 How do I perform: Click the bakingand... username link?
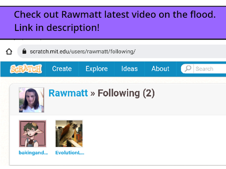(33, 153)
